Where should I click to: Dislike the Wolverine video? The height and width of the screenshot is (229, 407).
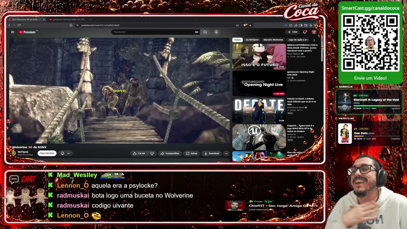tap(152, 153)
